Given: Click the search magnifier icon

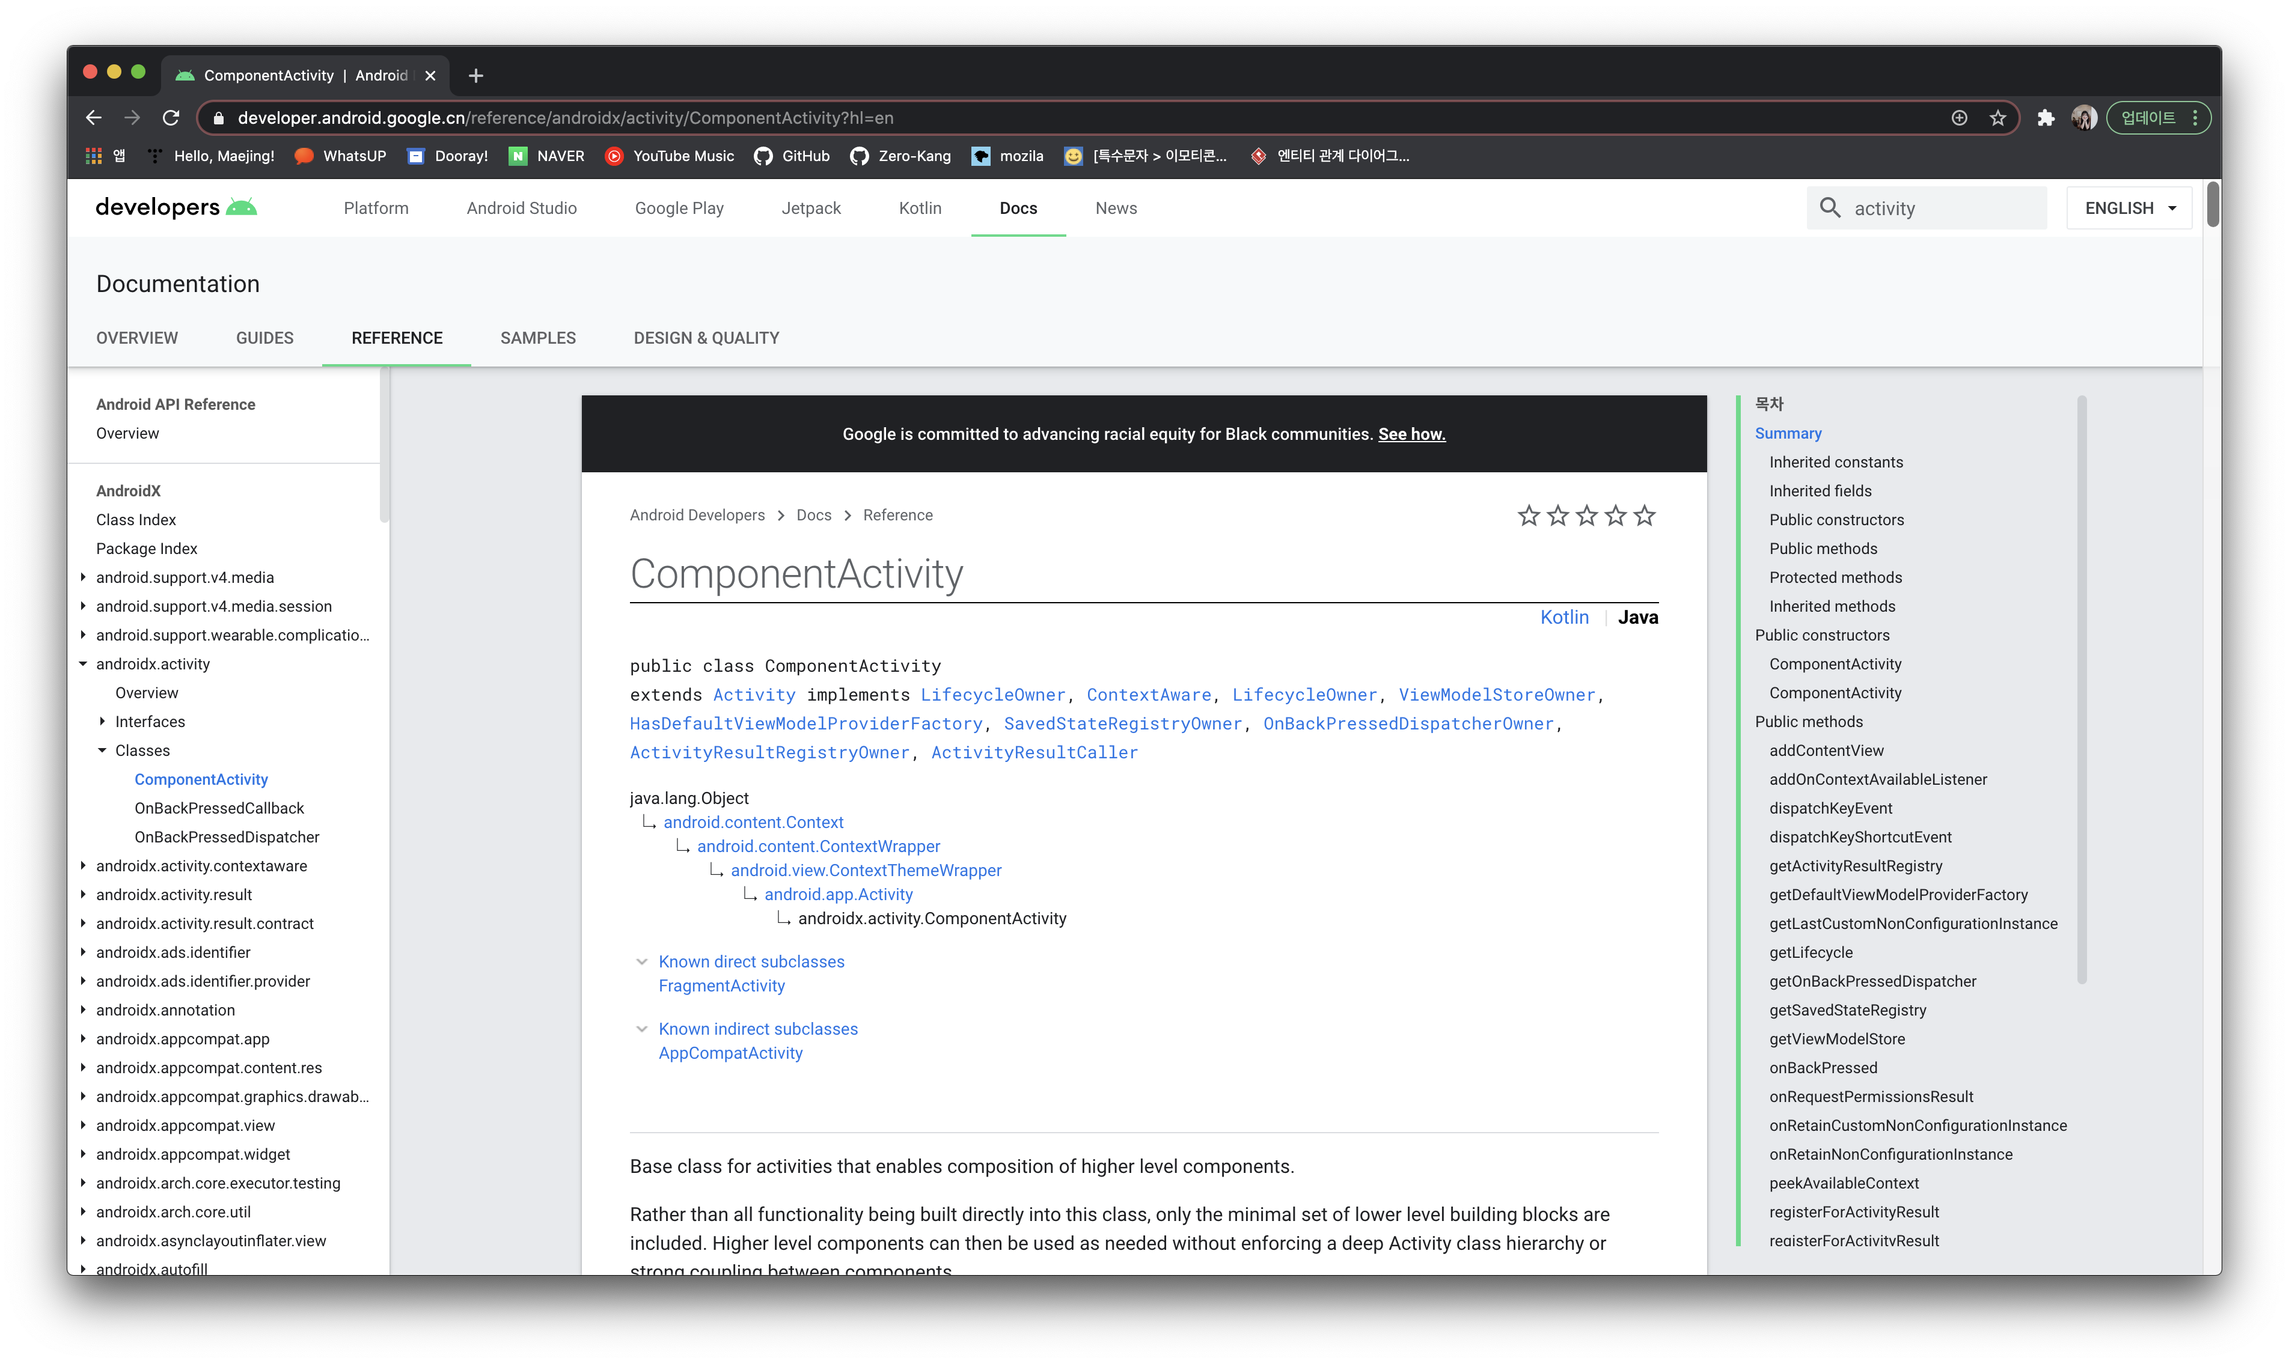Looking at the screenshot, I should tap(1830, 208).
